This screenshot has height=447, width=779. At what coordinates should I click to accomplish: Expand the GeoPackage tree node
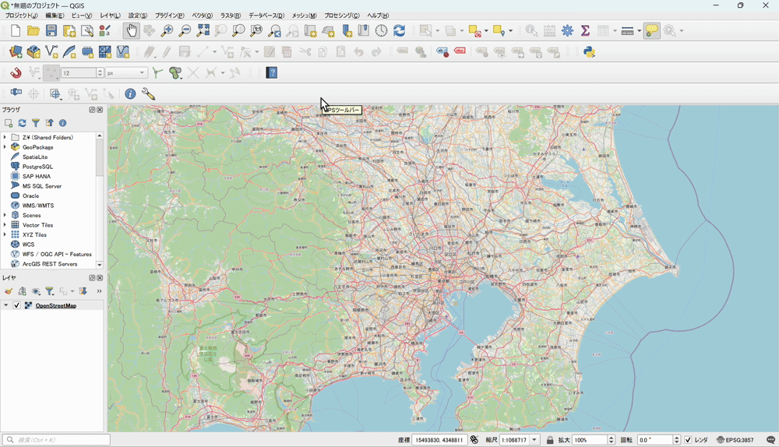(x=5, y=147)
